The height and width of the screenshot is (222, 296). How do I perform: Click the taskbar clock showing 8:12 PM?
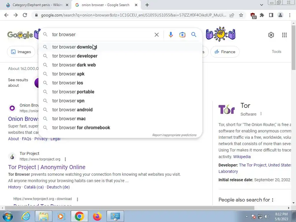pyautogui.click(x=281, y=217)
